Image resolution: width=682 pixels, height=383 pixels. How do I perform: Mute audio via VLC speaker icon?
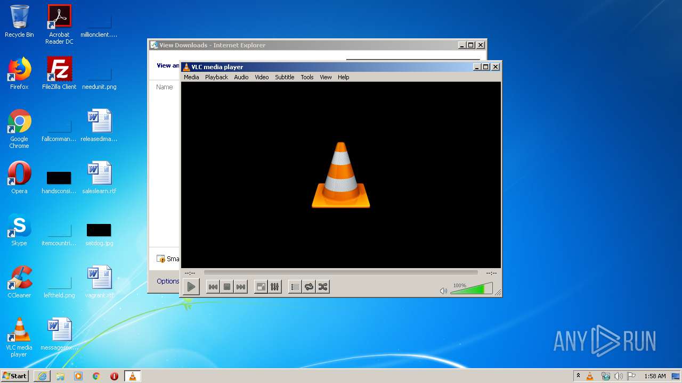click(x=443, y=291)
